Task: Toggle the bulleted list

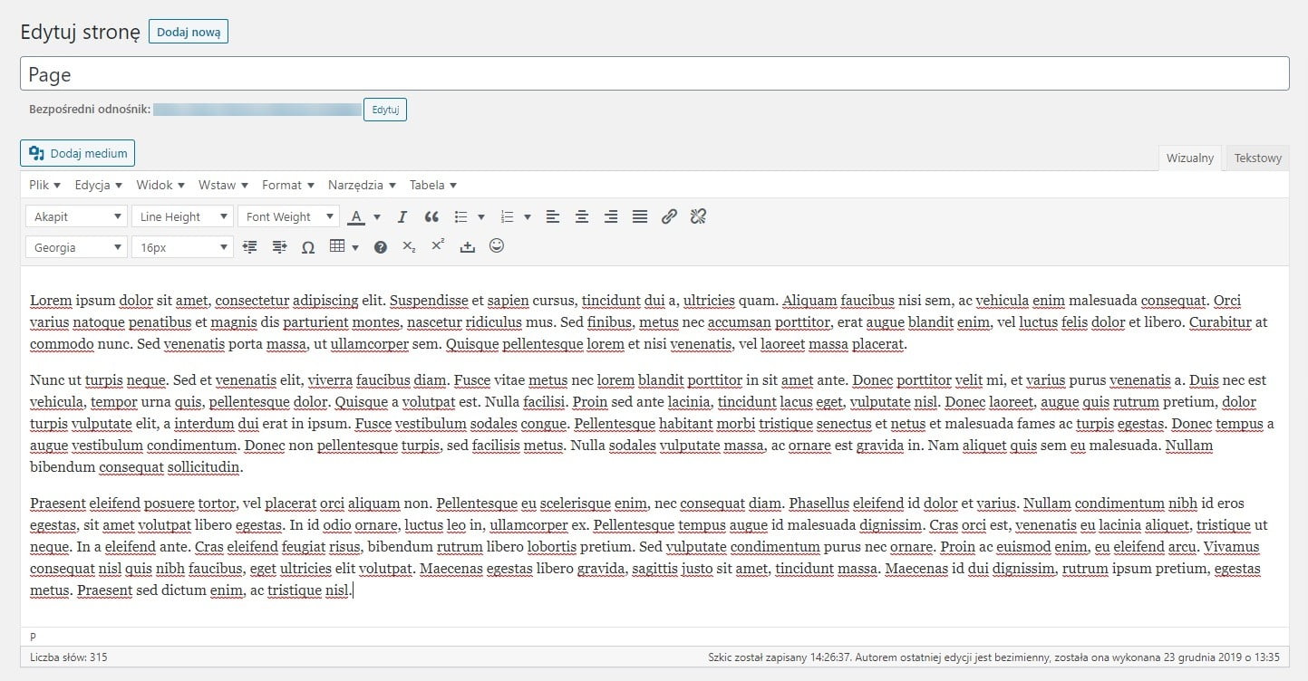Action: pyautogui.click(x=461, y=217)
